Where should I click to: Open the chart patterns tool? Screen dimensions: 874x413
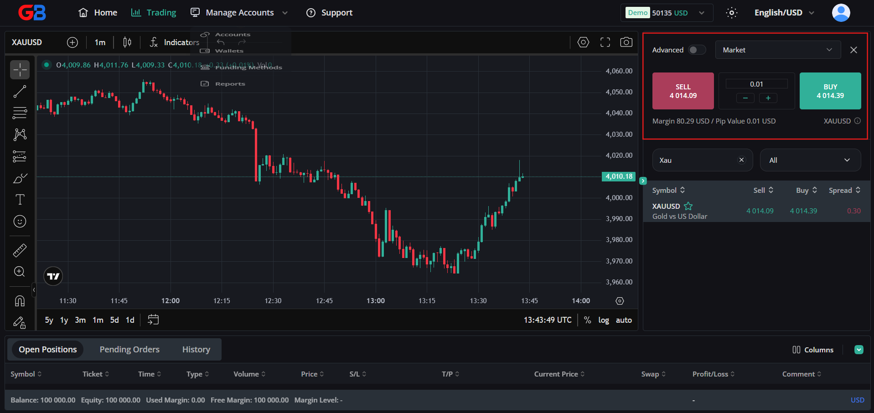tap(20, 134)
